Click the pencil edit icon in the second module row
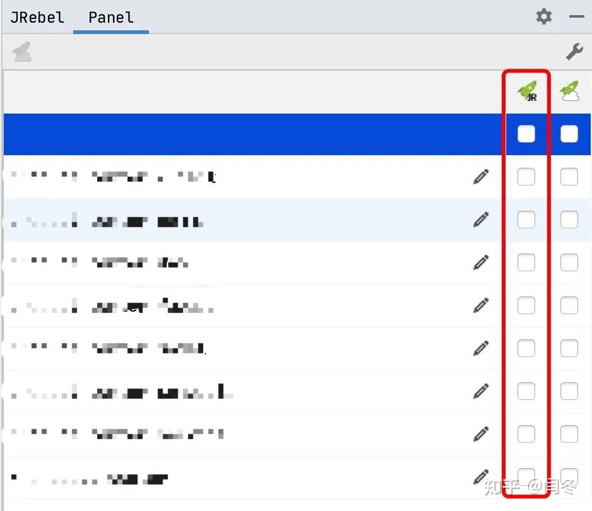The image size is (592, 511). point(481,220)
